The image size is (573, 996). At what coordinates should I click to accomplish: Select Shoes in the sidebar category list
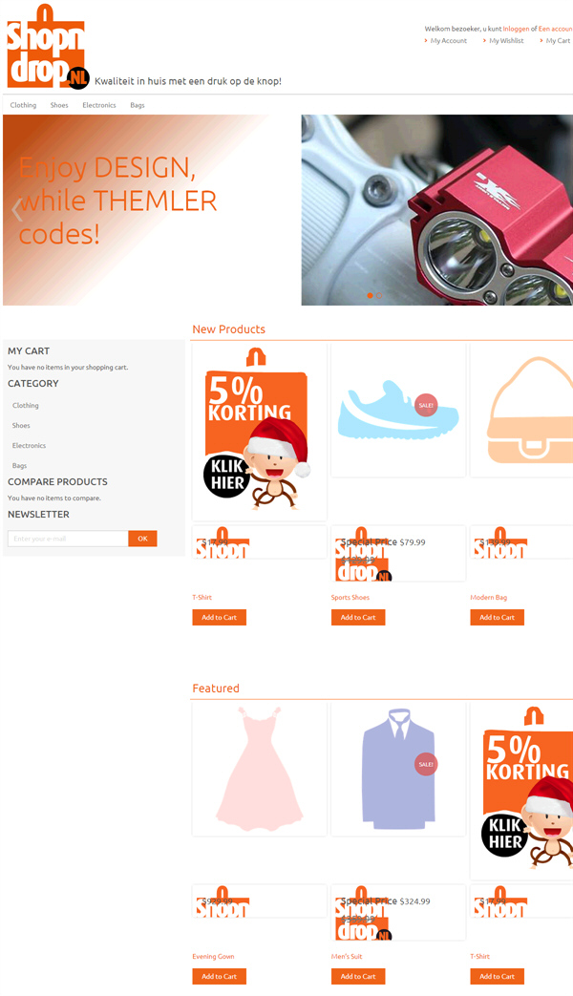click(x=21, y=426)
